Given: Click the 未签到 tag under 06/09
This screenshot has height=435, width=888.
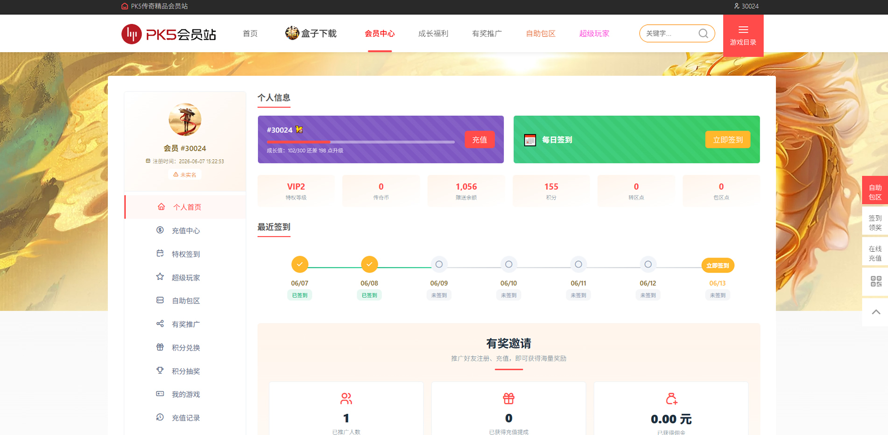Looking at the screenshot, I should tap(439, 295).
